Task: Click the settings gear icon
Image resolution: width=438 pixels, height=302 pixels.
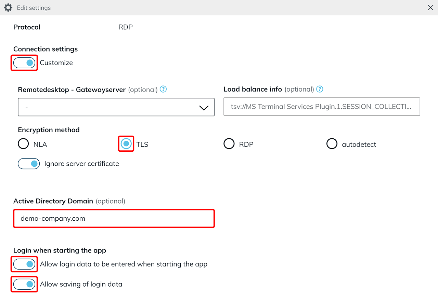Action: 8,8
